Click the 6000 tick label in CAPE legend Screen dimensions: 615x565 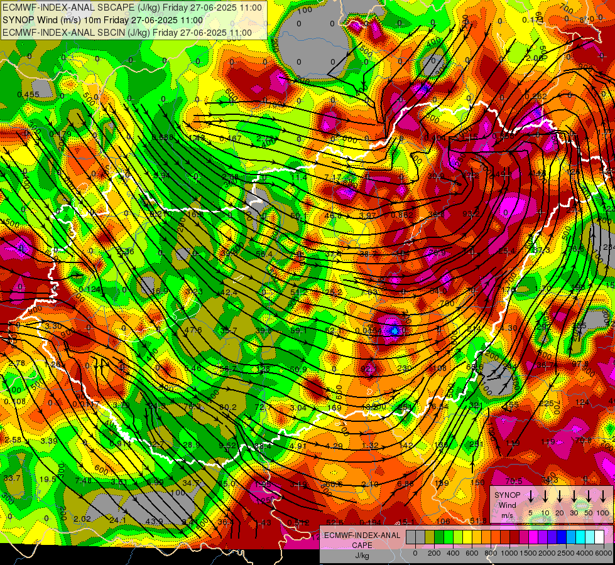click(x=604, y=553)
